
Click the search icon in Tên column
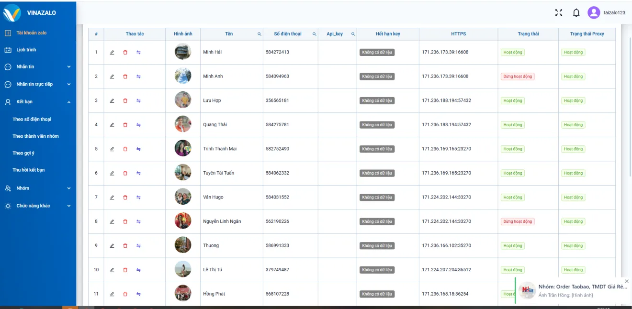(260, 34)
